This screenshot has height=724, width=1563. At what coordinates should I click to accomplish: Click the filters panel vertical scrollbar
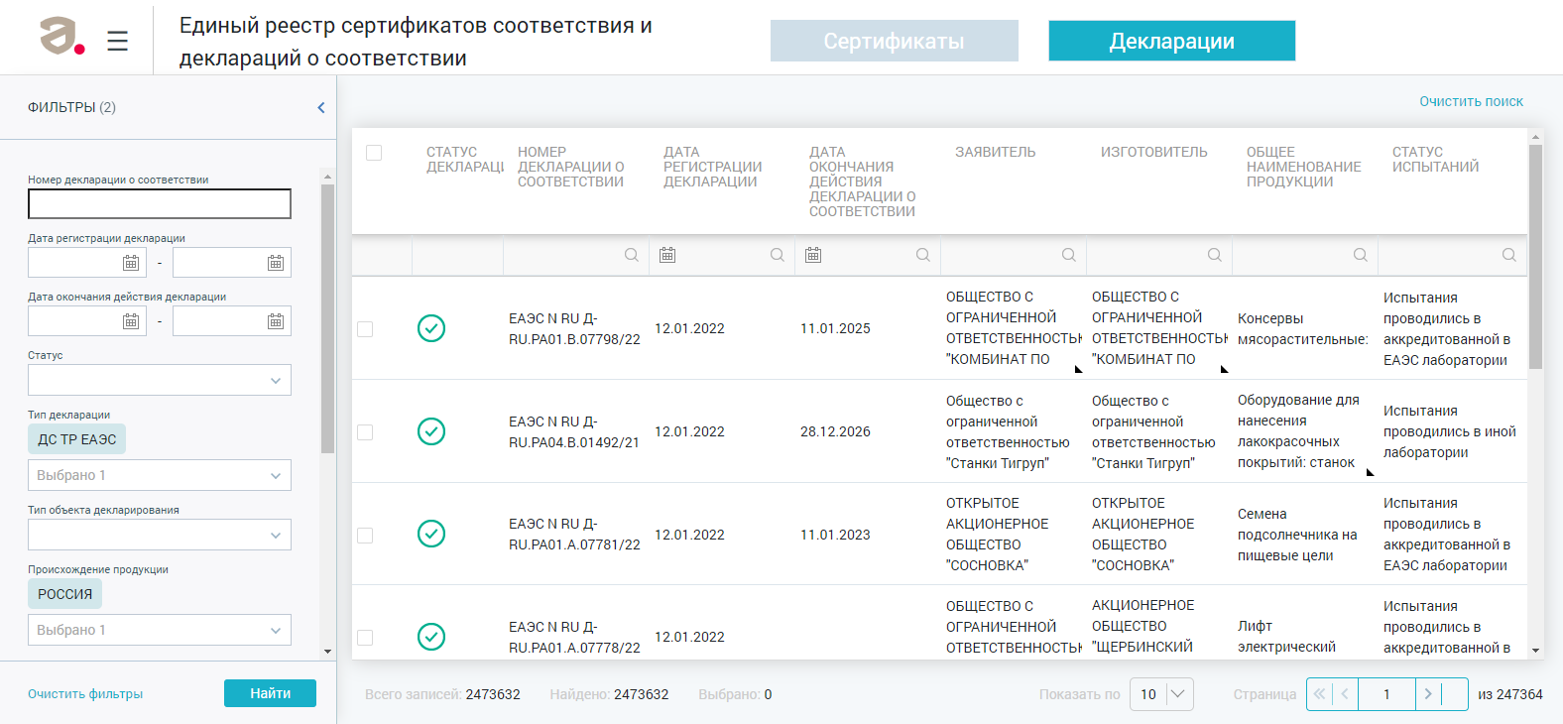click(327, 317)
